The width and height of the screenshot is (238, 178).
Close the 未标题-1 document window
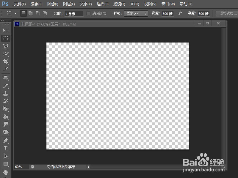(218, 23)
